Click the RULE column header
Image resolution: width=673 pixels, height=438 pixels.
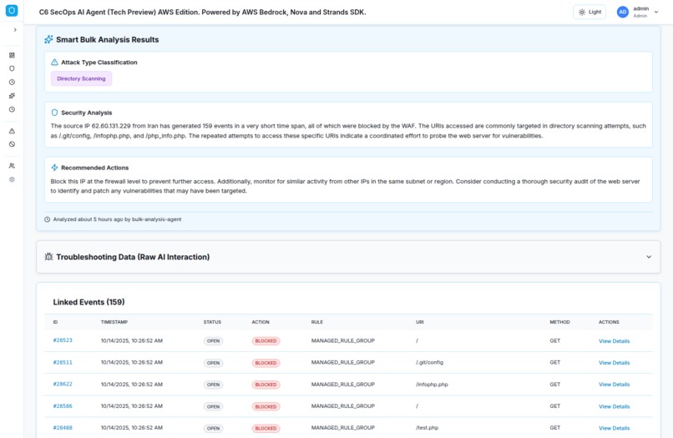(x=316, y=322)
